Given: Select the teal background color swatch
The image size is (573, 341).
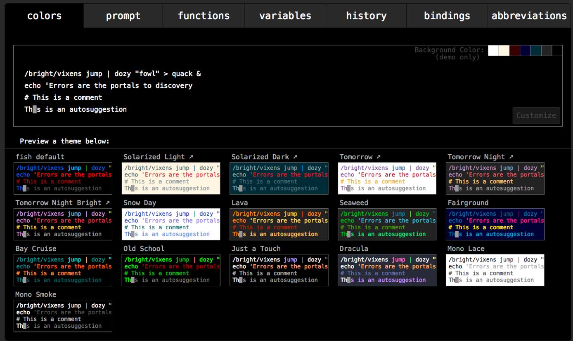Looking at the screenshot, I should coord(536,50).
